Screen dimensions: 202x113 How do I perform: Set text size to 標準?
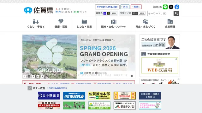[x=142, y=13]
